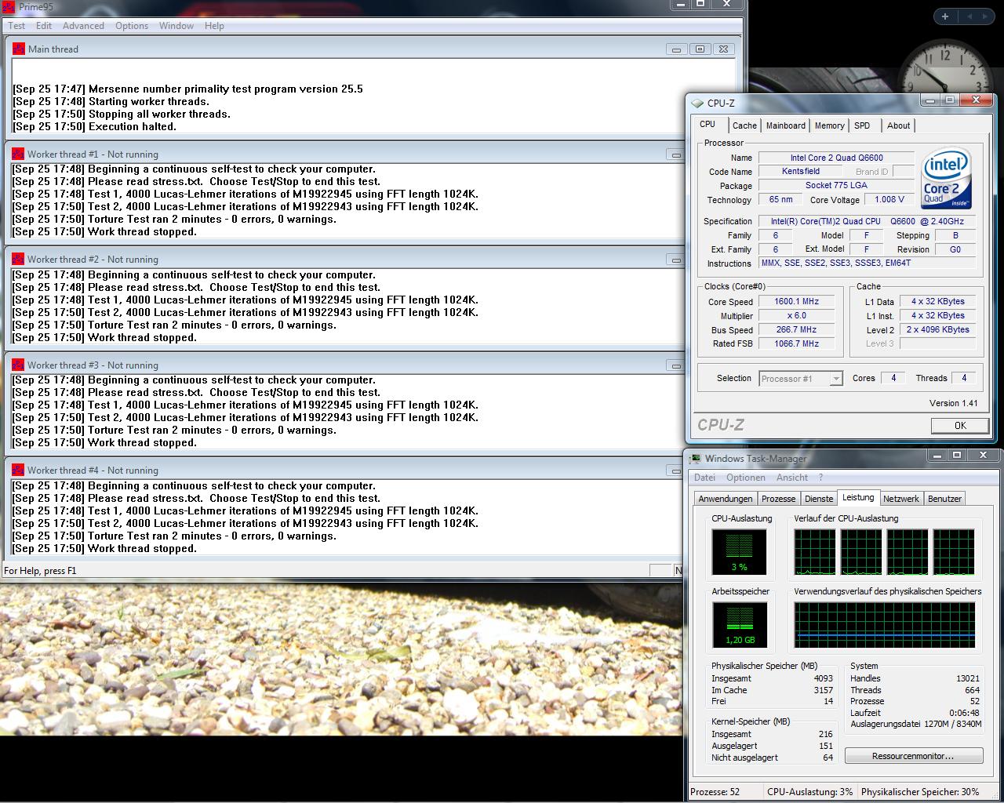
Task: Click the CPU-Auslastung 3 % meter
Action: click(x=739, y=551)
